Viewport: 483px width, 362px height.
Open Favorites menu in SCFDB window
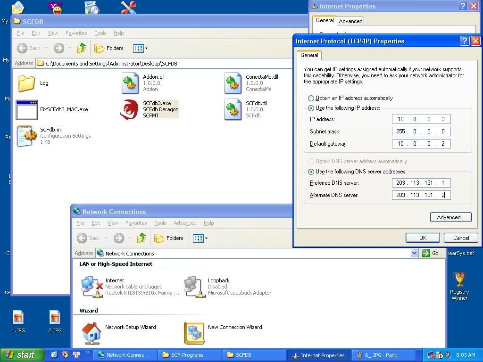click(76, 33)
